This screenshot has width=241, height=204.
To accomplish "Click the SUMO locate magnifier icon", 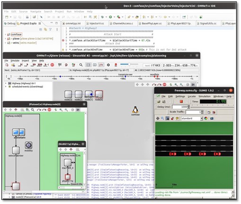I will click(162, 118).
